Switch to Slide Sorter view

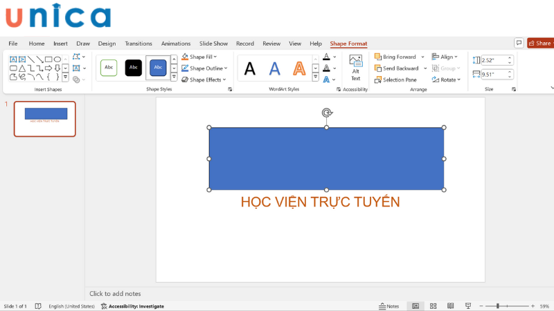click(434, 306)
